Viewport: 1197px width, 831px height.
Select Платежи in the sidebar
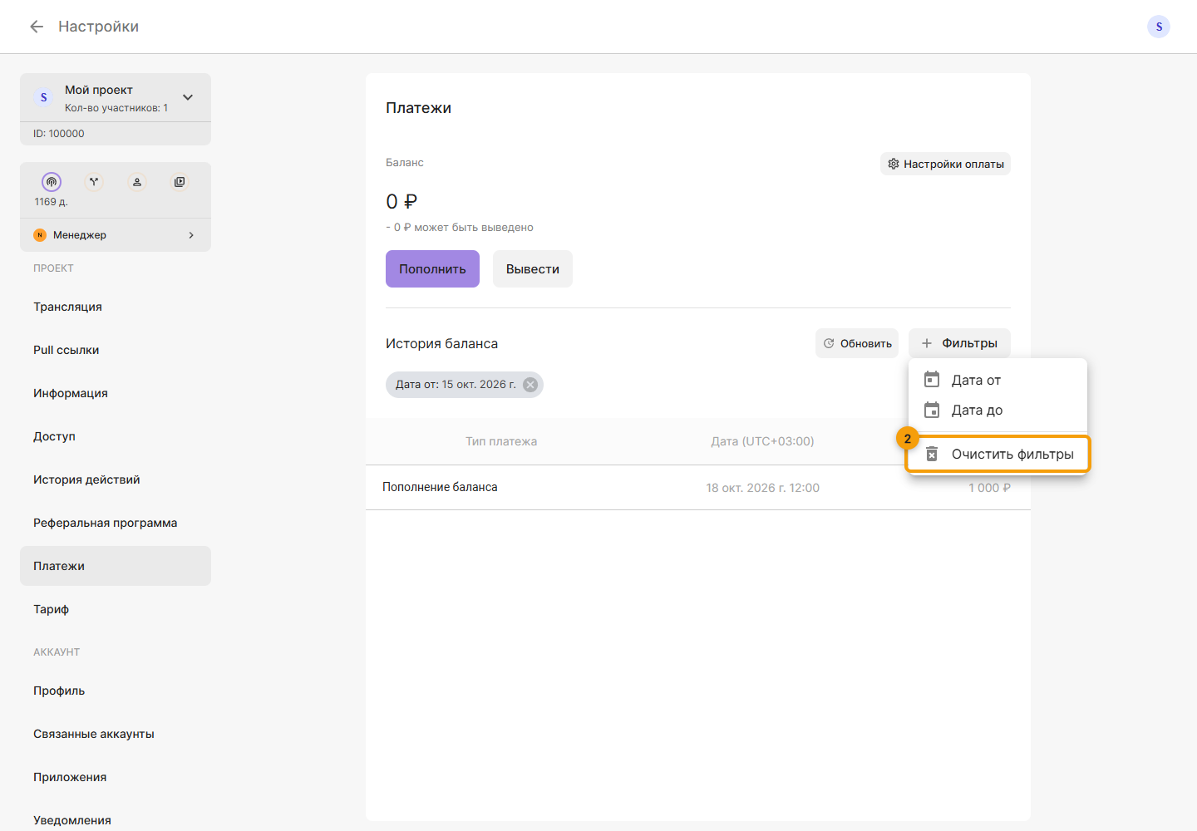click(116, 566)
